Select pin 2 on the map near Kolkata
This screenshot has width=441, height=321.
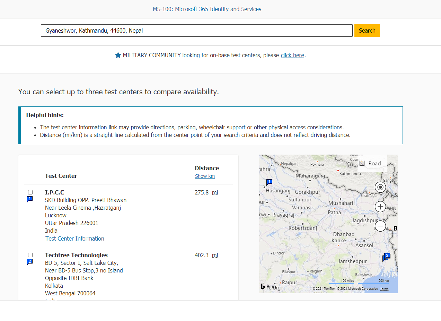386,257
